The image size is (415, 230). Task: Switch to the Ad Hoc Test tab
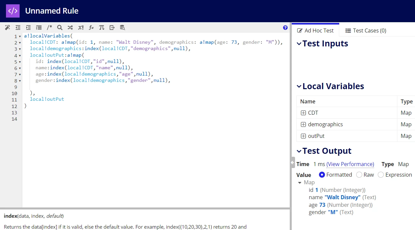coord(315,30)
